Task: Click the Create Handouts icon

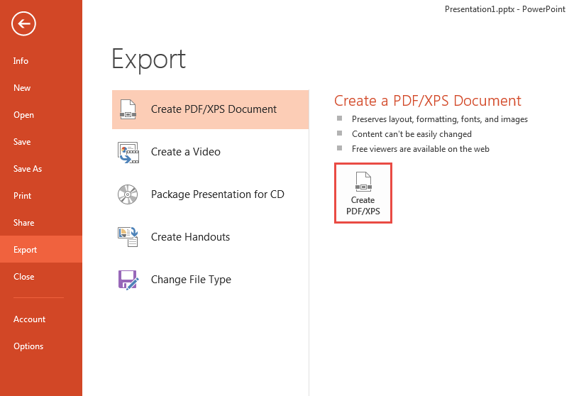Action: (x=128, y=237)
